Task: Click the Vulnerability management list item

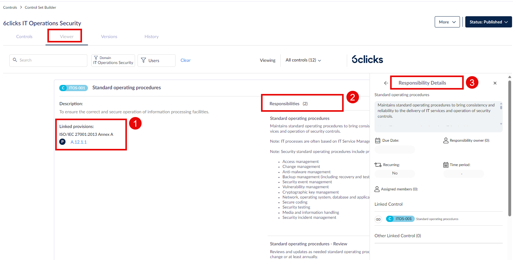Action: 306,187
